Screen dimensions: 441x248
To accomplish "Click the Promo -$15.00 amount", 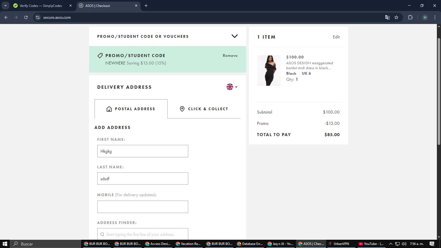I will 332,123.
